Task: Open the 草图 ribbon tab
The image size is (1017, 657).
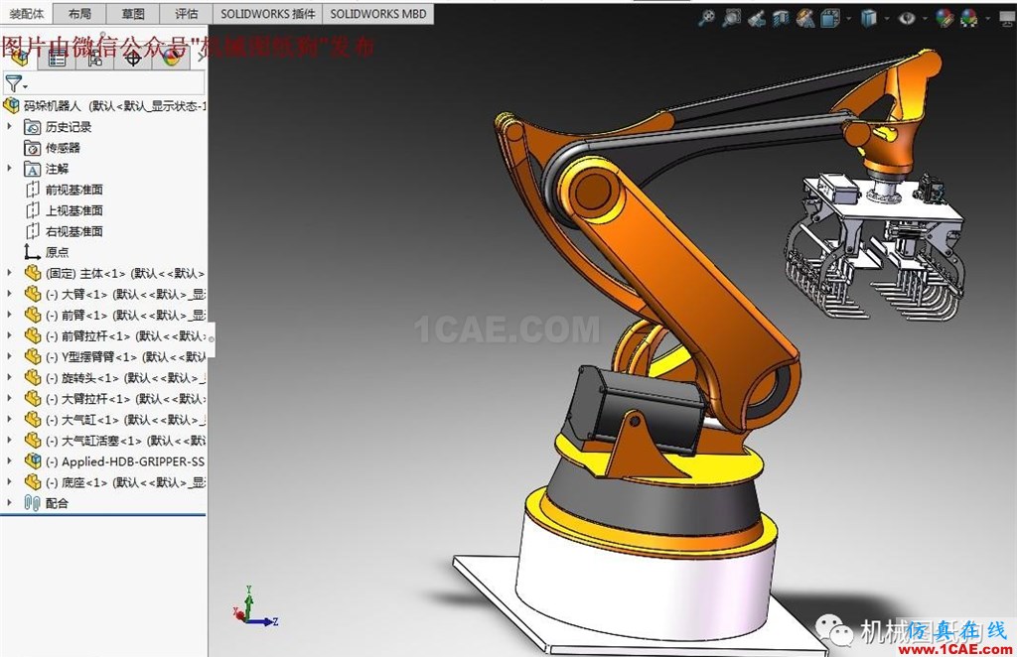Action: tap(133, 13)
